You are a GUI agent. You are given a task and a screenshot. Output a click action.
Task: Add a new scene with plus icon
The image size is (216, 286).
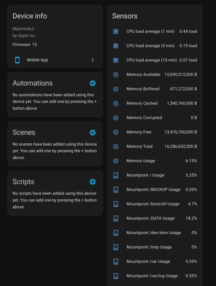[x=93, y=132]
